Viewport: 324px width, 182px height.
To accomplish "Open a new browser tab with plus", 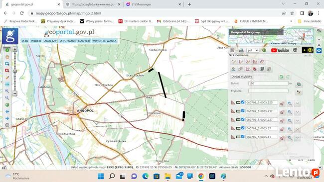I will pos(189,4).
